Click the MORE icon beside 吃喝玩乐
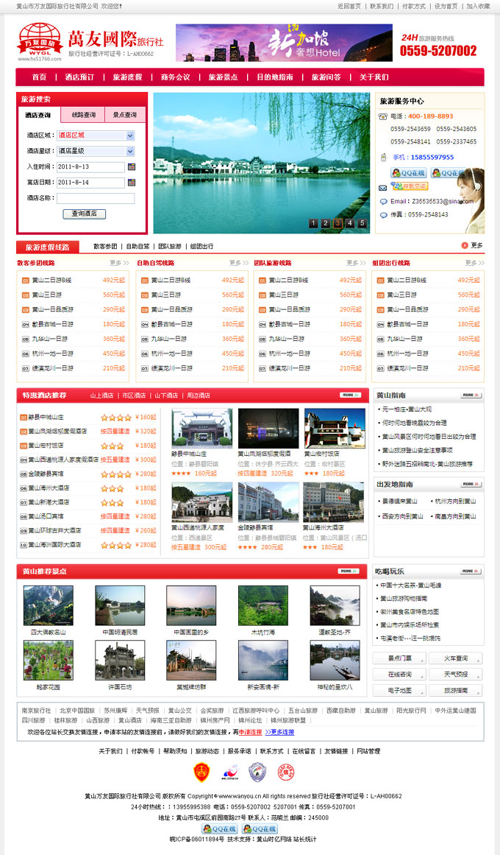Image resolution: width=500 pixels, height=855 pixels. point(471,571)
